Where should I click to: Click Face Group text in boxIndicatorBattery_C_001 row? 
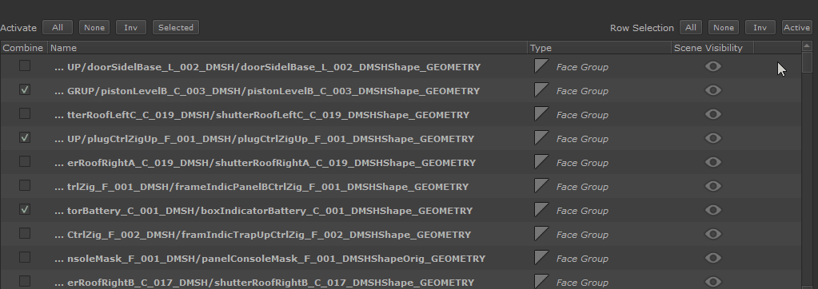click(582, 211)
